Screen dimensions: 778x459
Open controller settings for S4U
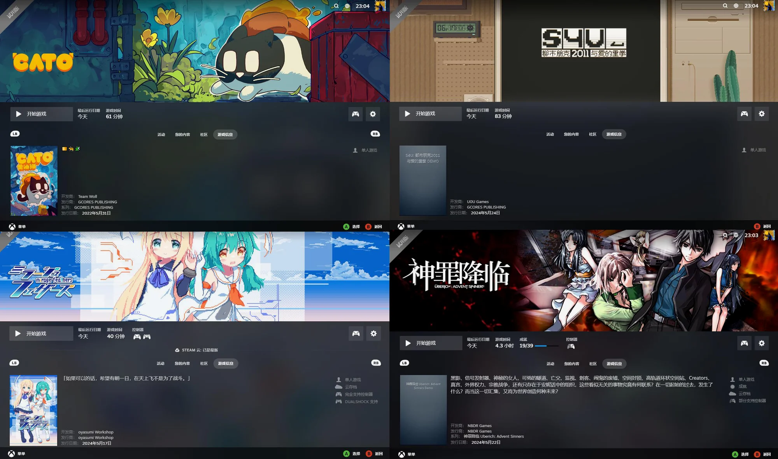[x=744, y=114]
